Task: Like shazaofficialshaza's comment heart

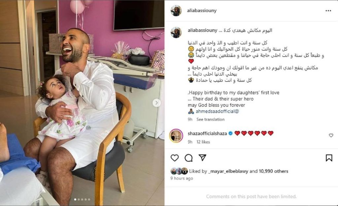Action: (x=331, y=135)
